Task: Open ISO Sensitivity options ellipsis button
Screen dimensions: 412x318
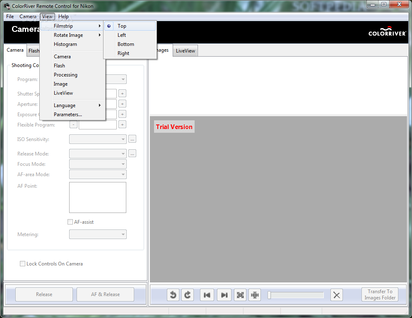Action: (132, 139)
